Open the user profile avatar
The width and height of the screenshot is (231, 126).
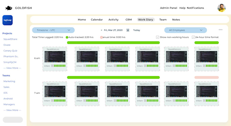click(221, 8)
